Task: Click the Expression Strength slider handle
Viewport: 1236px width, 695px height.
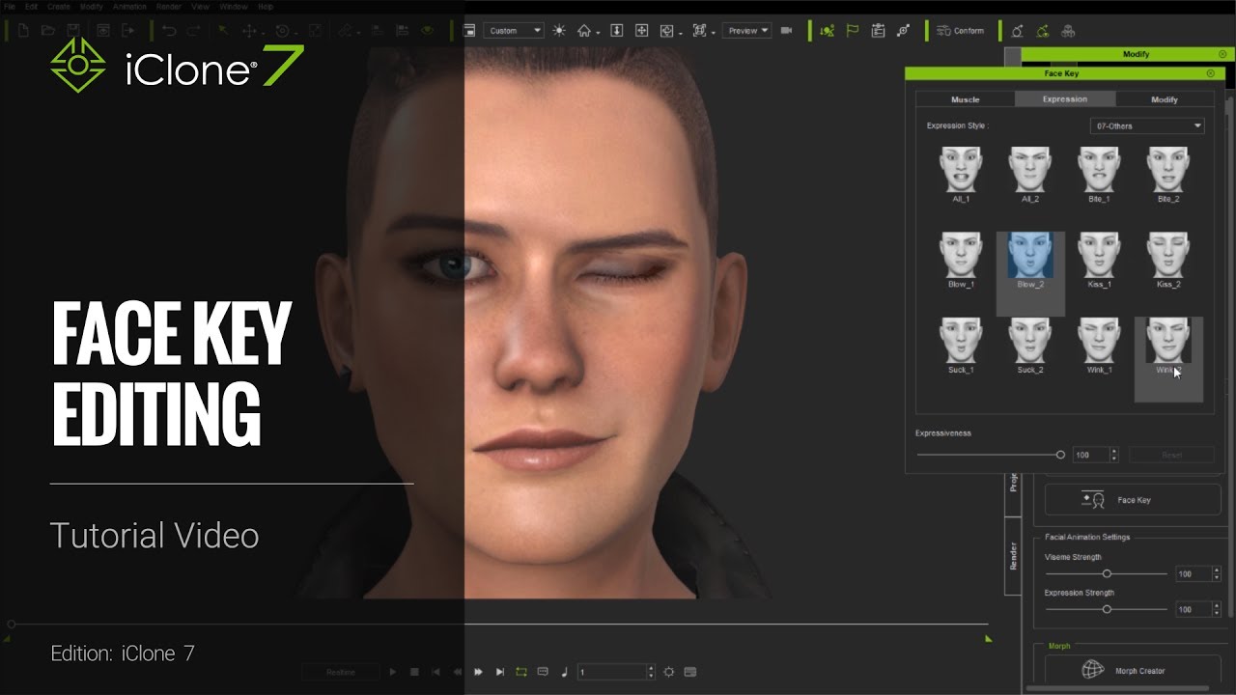Action: [1107, 610]
